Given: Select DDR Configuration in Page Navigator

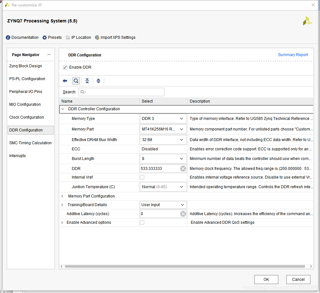Looking at the screenshot, I should pyautogui.click(x=30, y=130).
